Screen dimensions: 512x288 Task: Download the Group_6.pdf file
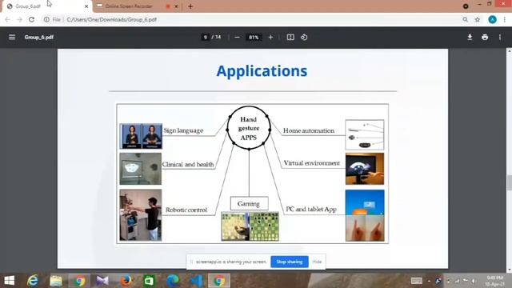470,38
